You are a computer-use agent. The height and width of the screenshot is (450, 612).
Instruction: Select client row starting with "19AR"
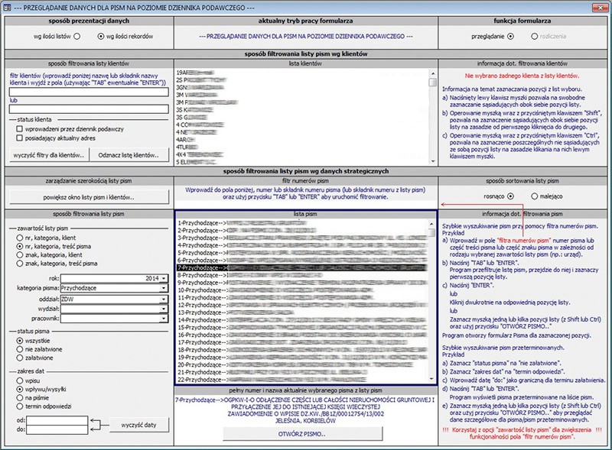click(301, 73)
